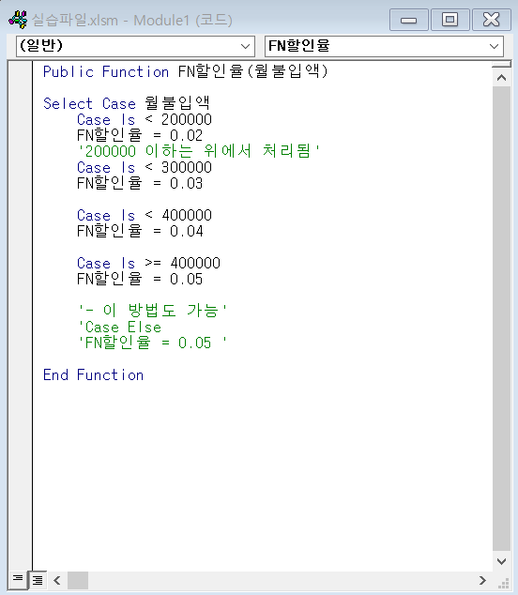Click the margin indicator bar beside Select Case

20,103
